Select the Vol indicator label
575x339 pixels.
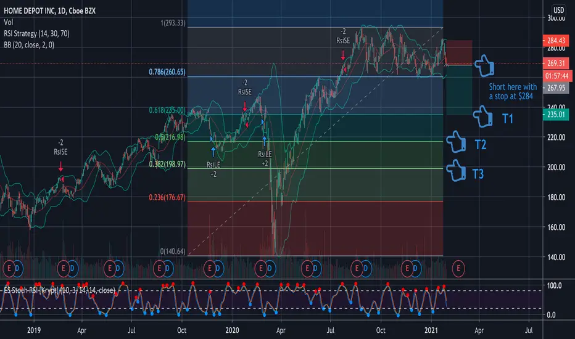(9, 22)
